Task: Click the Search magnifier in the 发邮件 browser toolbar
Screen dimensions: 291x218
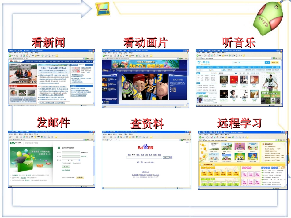Action: point(30,137)
